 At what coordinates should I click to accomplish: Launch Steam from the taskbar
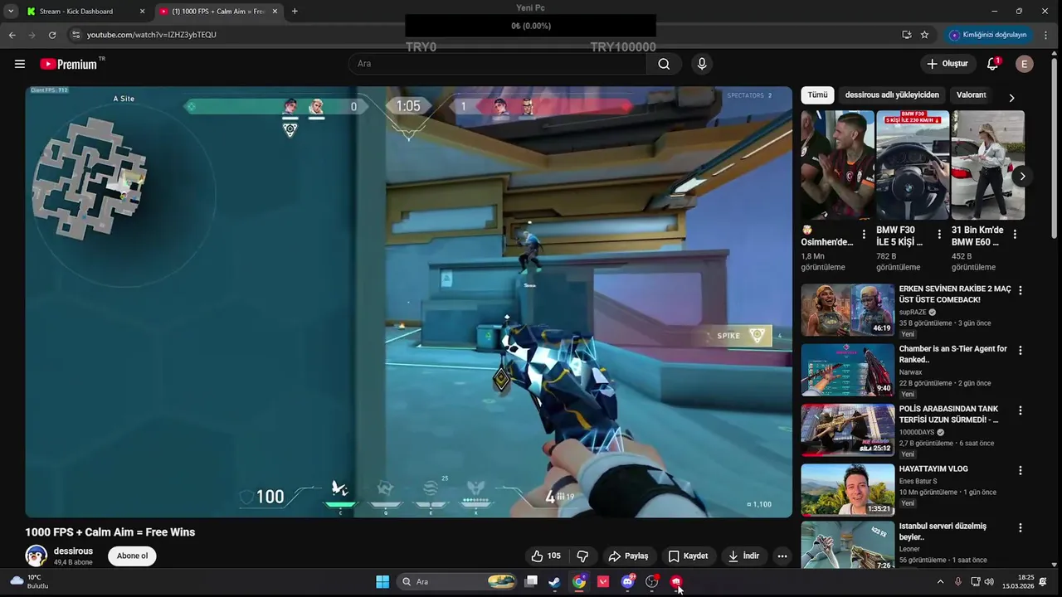pos(555,581)
